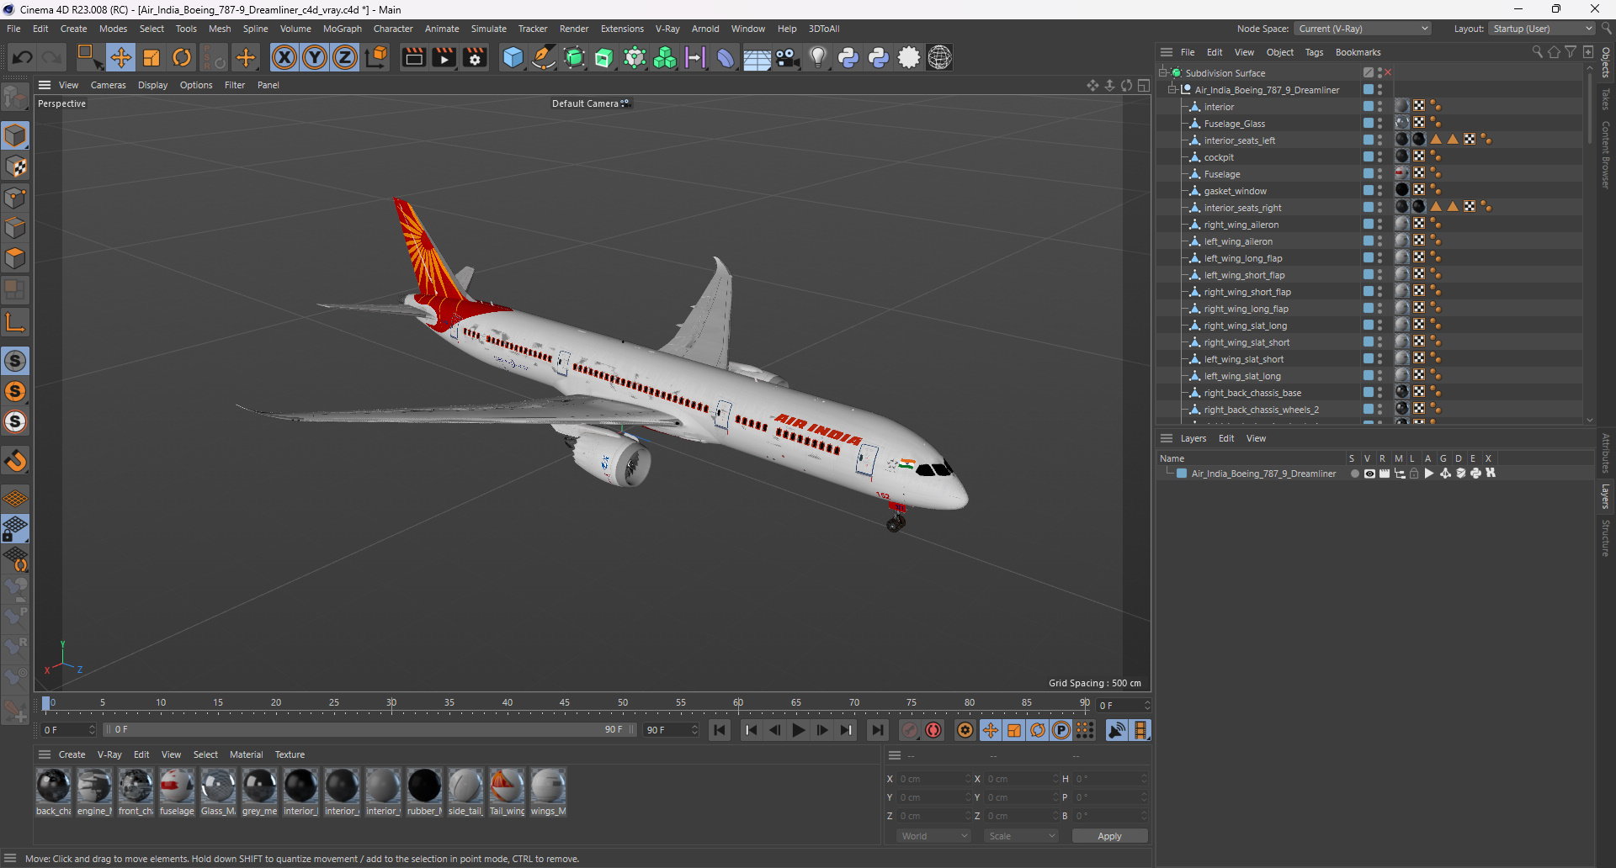Open the Layout Startup dropdown
Image resolution: width=1616 pixels, height=868 pixels.
1542,29
